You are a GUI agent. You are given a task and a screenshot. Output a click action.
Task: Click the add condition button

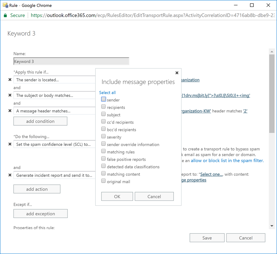(x=40, y=121)
